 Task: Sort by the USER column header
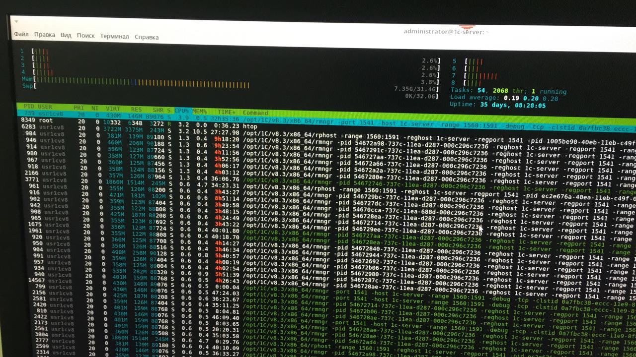[x=45, y=107]
